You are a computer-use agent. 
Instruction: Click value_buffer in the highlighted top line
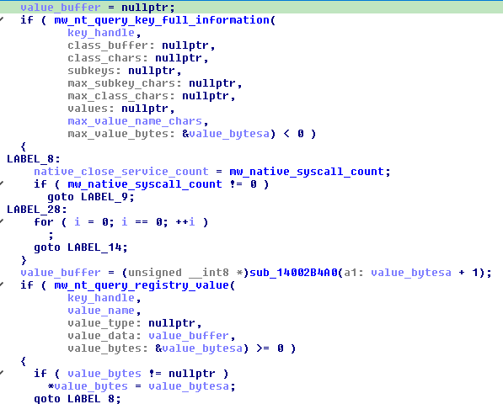[x=61, y=7]
